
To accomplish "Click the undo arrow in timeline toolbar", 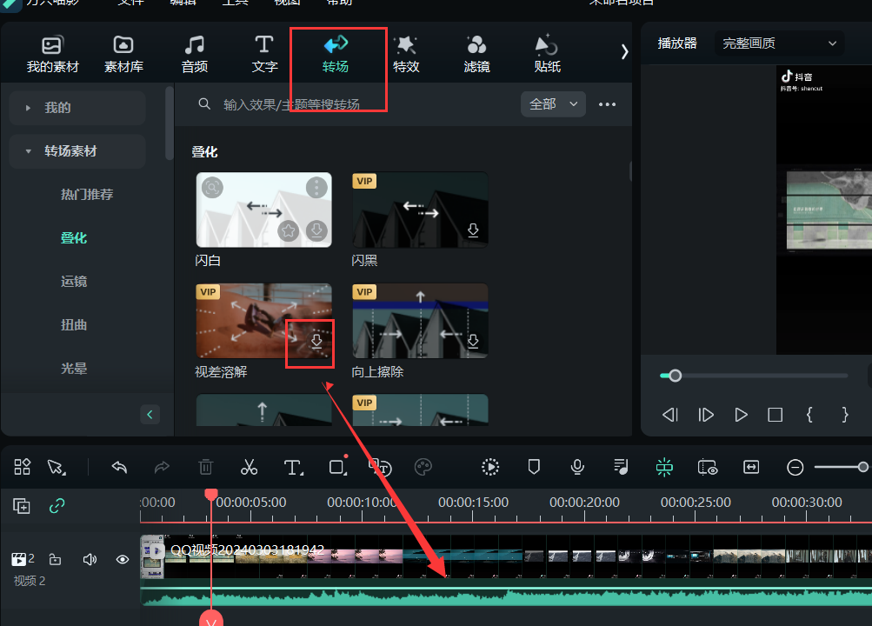I will pyautogui.click(x=119, y=467).
